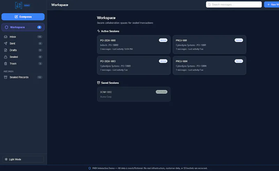The height and width of the screenshot is (171, 279).
Task: Click '3 messages · Last activity 12:54 PM'
Action: [x=116, y=49]
